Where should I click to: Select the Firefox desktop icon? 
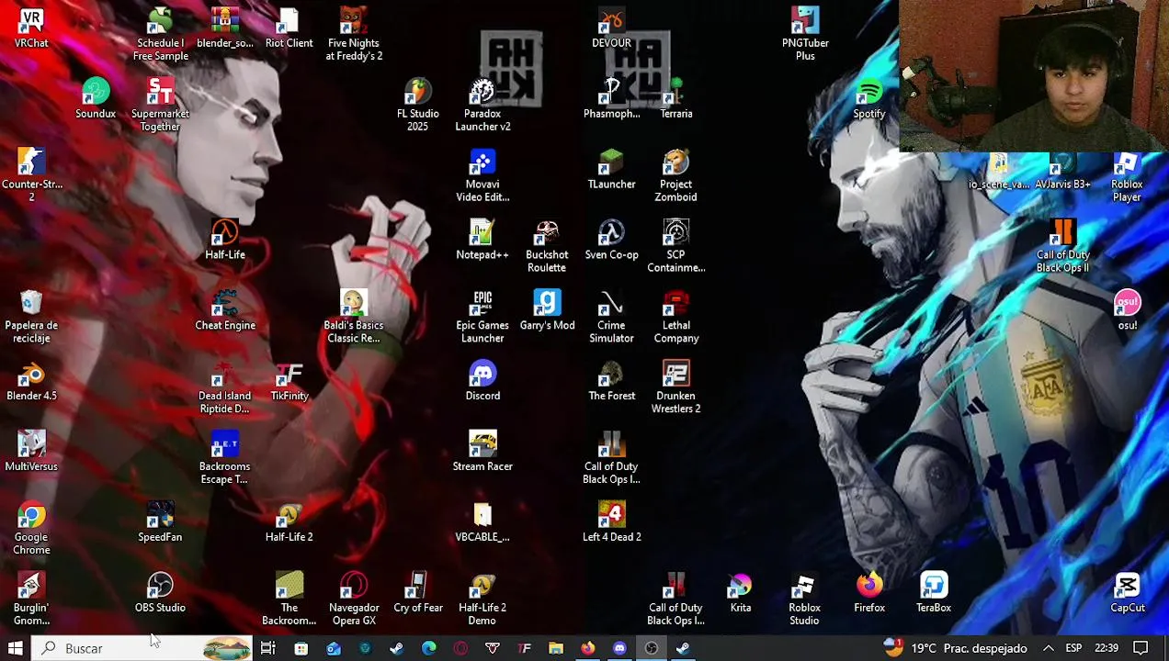point(869,594)
